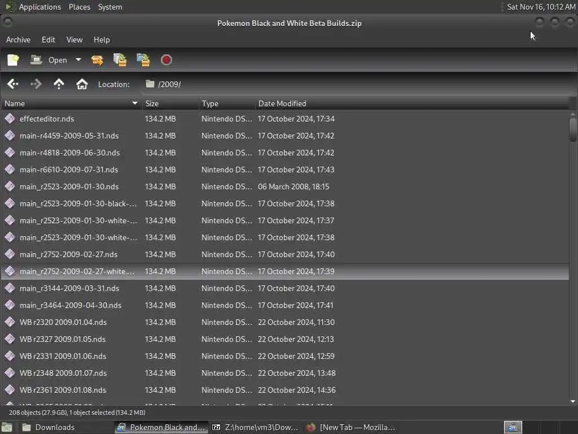
Task: Open the Edit menu
Action: (49, 40)
